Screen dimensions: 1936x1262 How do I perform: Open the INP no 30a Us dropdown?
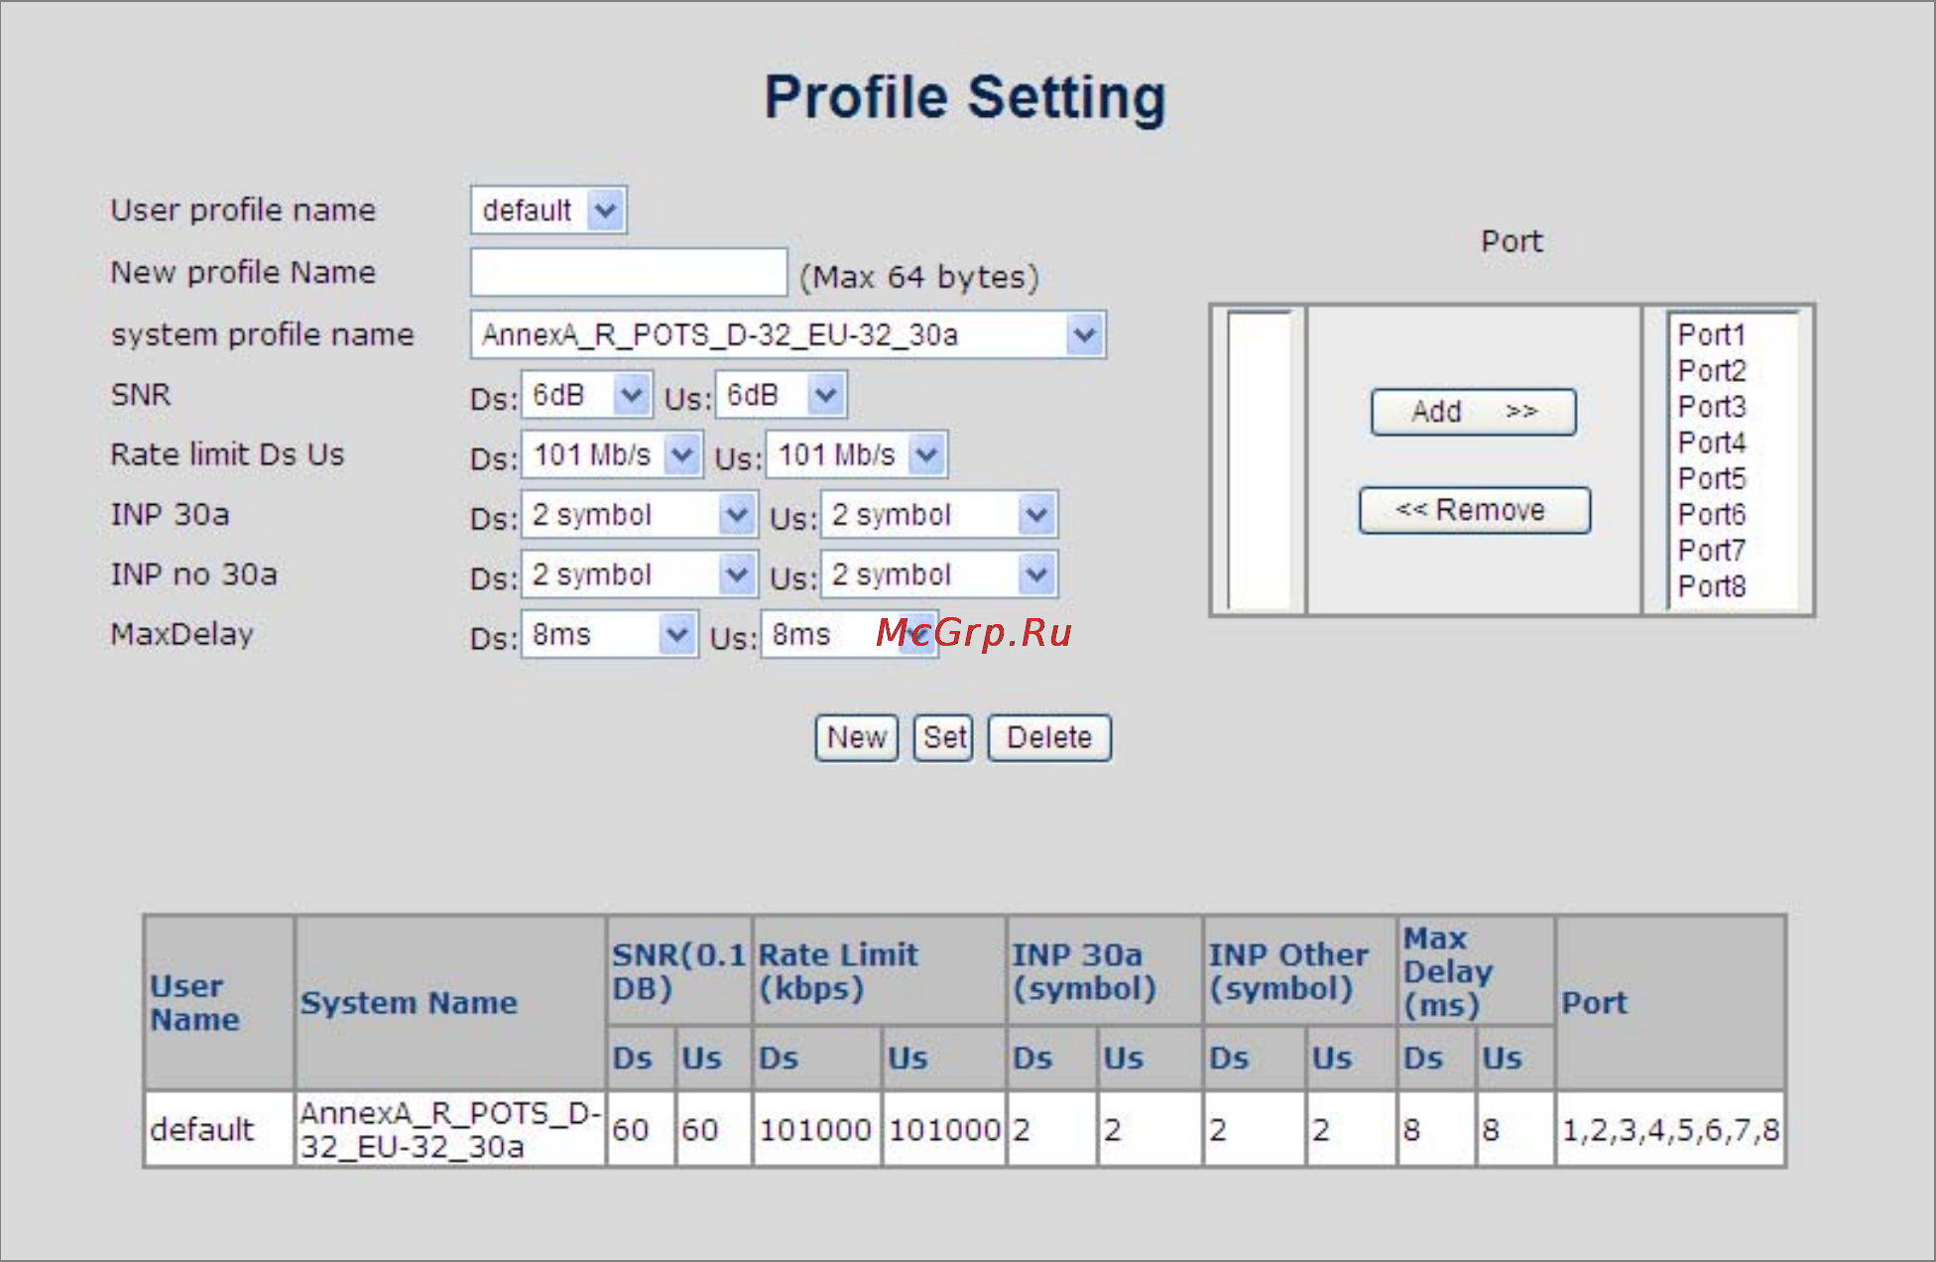[x=939, y=574]
